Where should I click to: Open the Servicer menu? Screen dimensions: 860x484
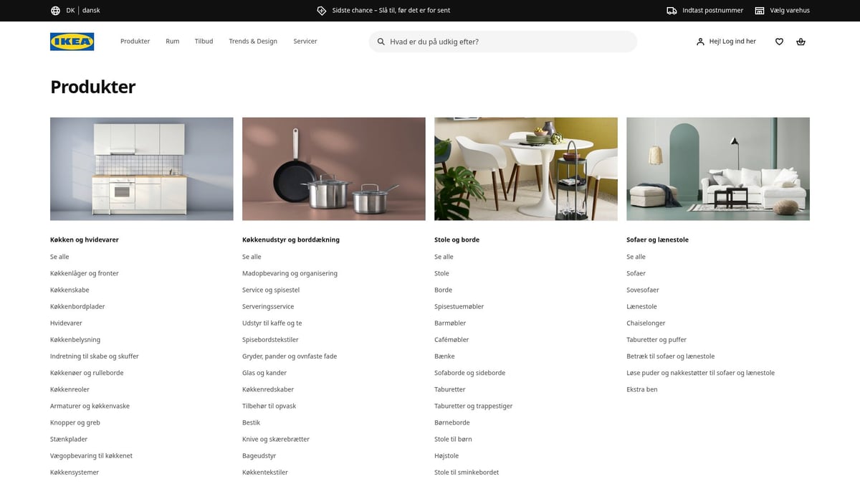pos(305,41)
